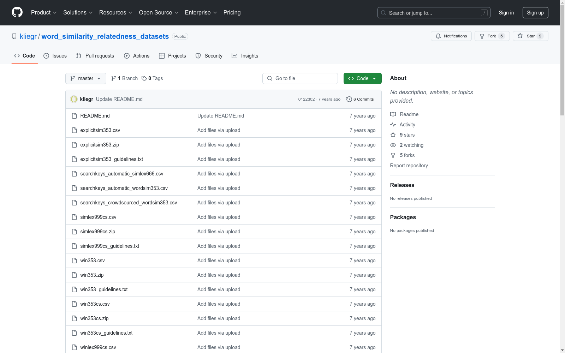View the 6 Commits history

click(360, 99)
